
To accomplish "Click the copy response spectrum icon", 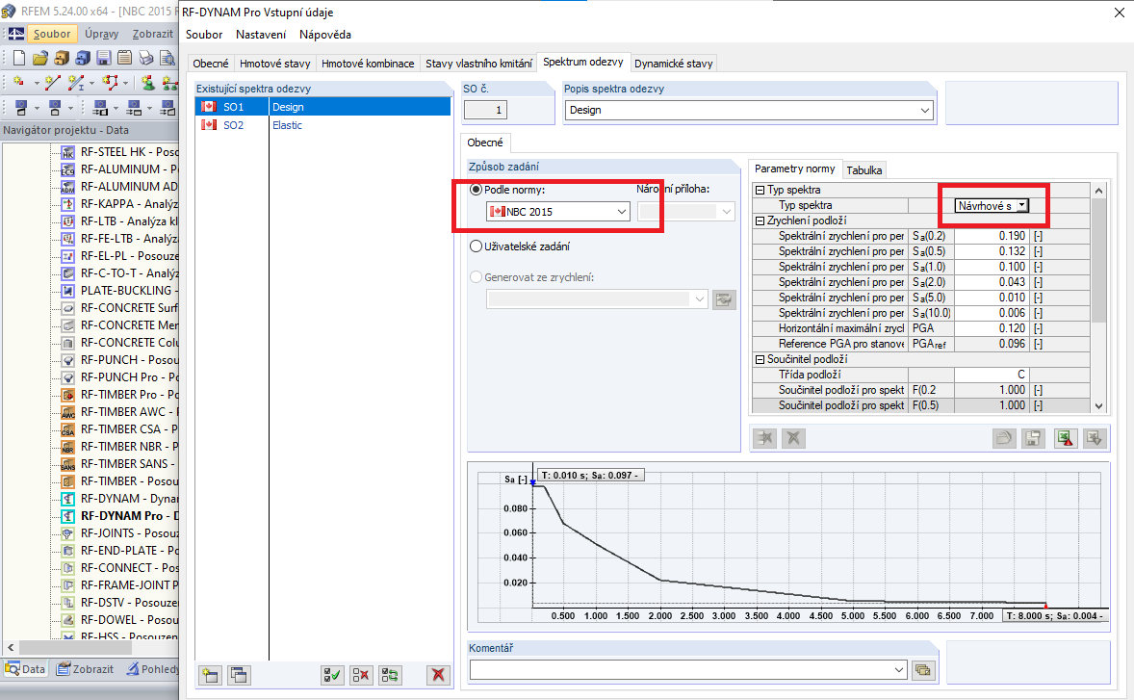I will (x=239, y=675).
